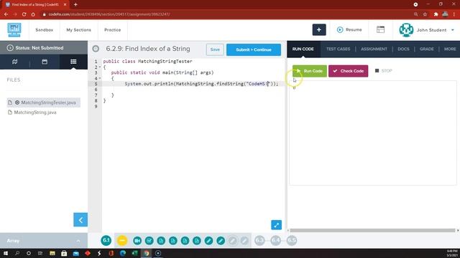Switch to GRADE tab

click(426, 49)
